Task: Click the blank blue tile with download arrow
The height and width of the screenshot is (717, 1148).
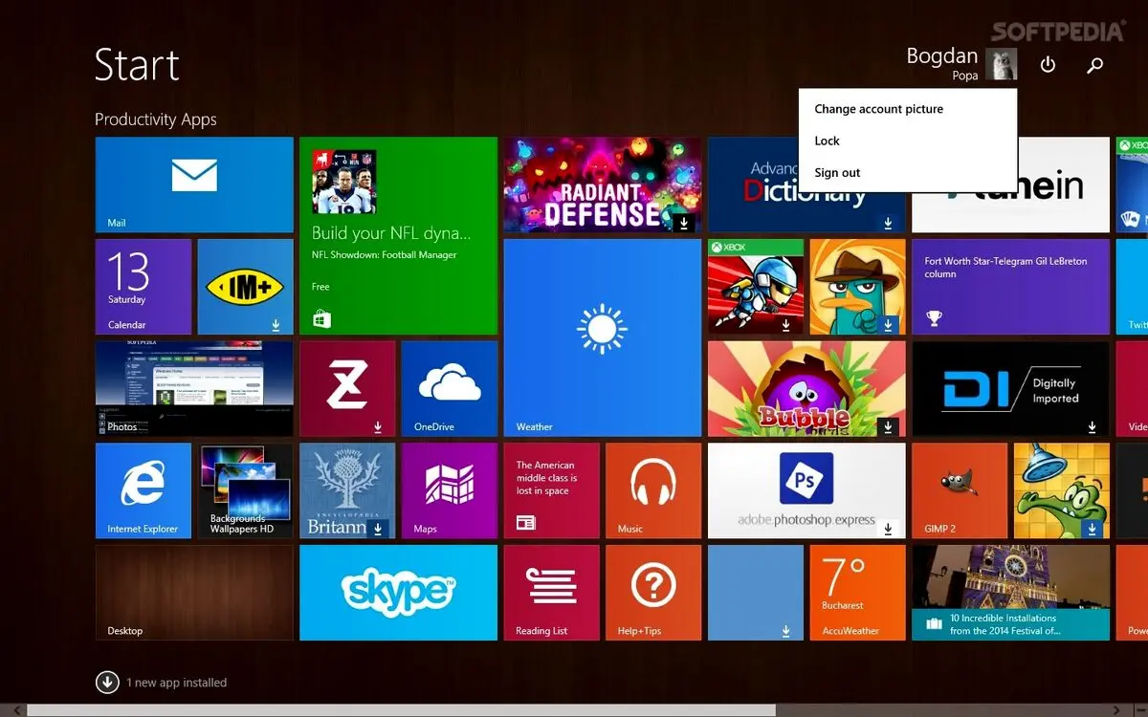Action: (756, 593)
